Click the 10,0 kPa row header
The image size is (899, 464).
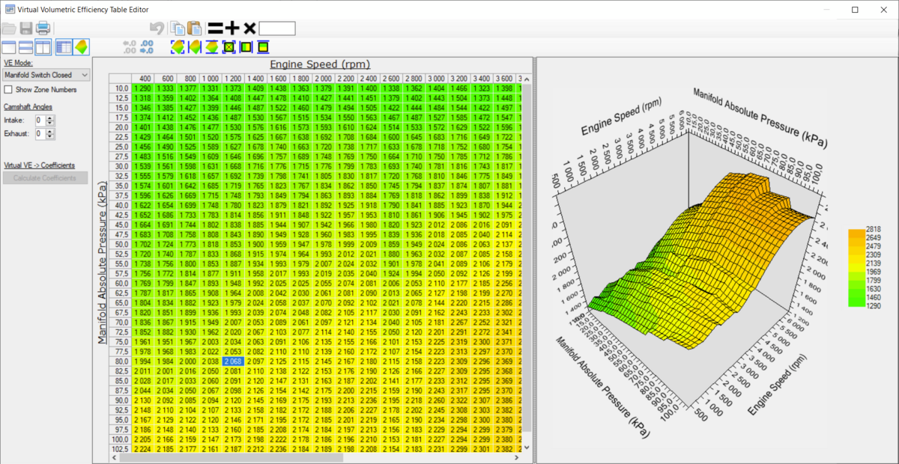click(x=121, y=88)
